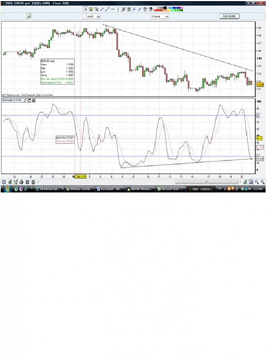Close the stochastic indicator panel
This screenshot has width=269, height=358.
click(33, 100)
